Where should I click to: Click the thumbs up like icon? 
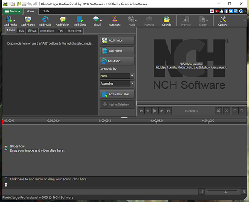pyautogui.click(x=221, y=11)
